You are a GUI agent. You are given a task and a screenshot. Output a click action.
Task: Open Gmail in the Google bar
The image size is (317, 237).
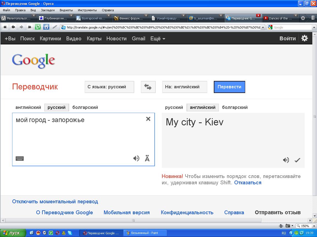pos(138,38)
